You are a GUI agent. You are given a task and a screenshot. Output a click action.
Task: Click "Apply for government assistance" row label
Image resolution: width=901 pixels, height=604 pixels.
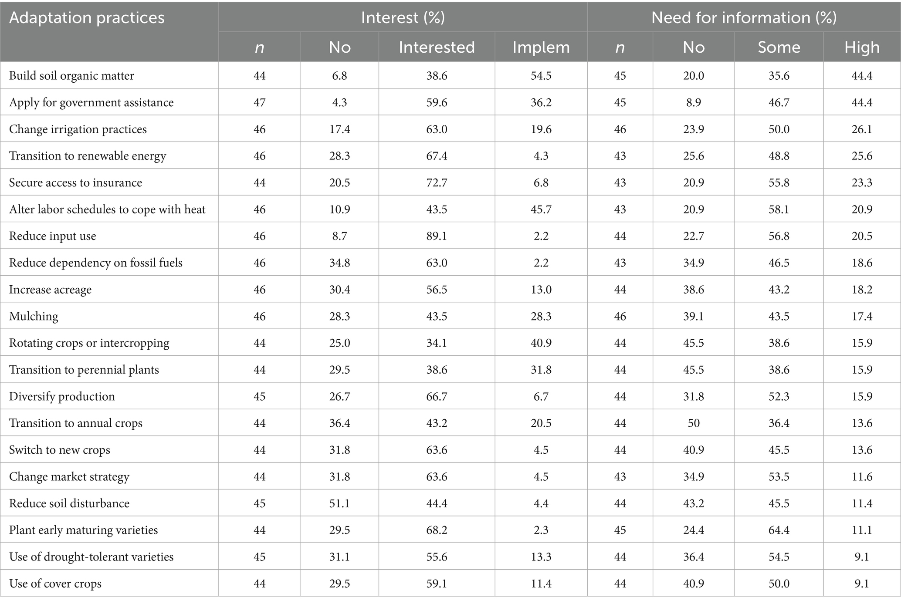(x=91, y=102)
